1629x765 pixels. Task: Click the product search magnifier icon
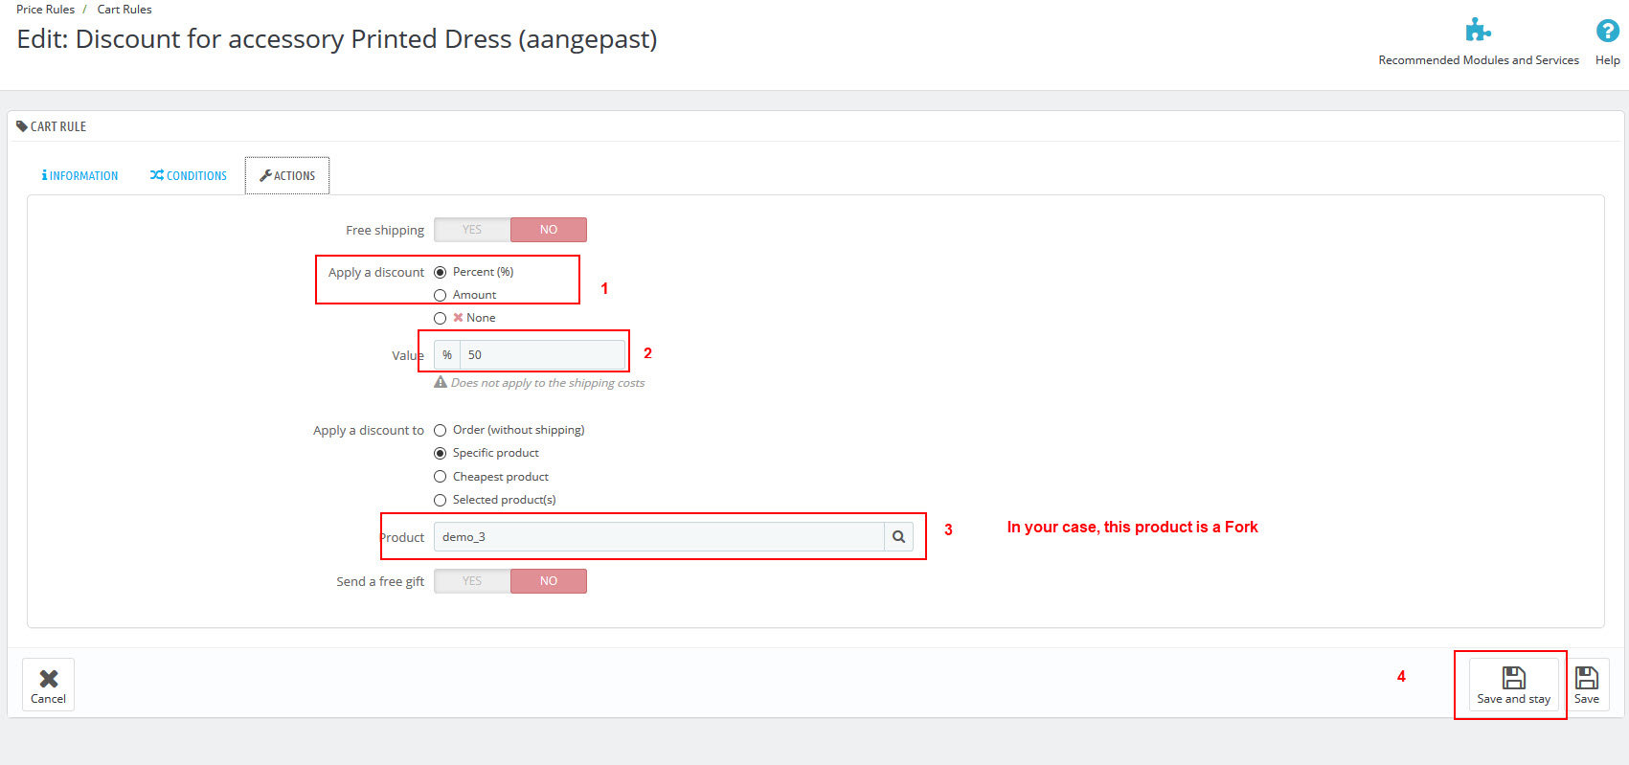(x=898, y=537)
